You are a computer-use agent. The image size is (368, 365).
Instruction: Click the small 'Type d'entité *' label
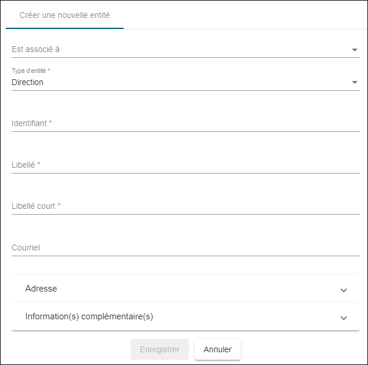coord(31,71)
